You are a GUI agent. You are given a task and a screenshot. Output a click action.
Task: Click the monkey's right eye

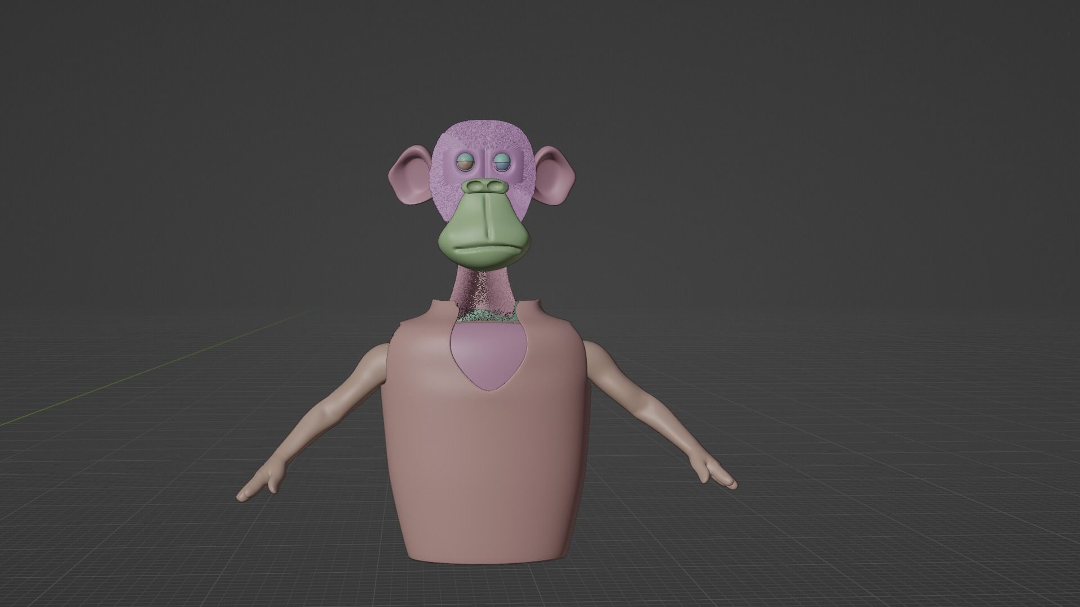point(466,163)
